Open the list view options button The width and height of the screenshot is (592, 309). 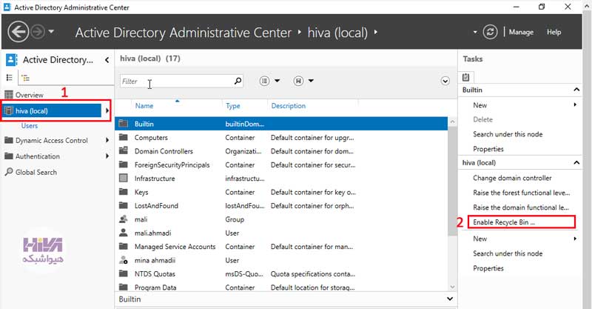pos(265,81)
